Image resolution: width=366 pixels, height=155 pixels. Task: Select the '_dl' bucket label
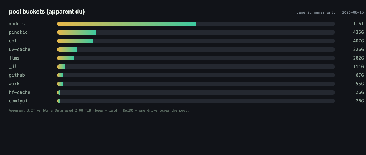click(13, 67)
